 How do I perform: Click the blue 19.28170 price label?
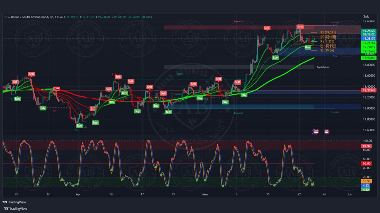coord(369,39)
